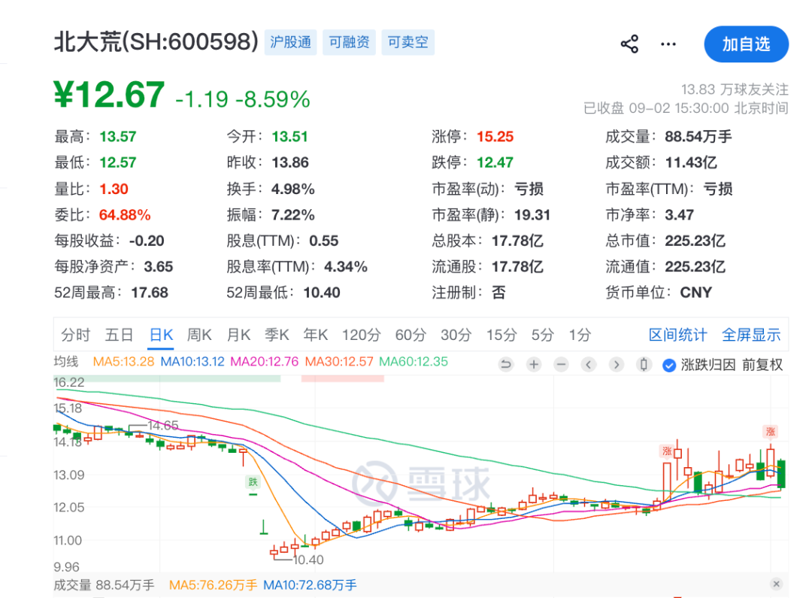Screen dimensions: 812x598
Task: Switch to 15分 chart tab
Action: pyautogui.click(x=501, y=335)
